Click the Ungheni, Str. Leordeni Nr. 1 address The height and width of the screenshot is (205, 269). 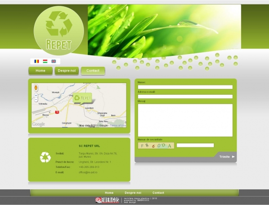click(x=95, y=162)
